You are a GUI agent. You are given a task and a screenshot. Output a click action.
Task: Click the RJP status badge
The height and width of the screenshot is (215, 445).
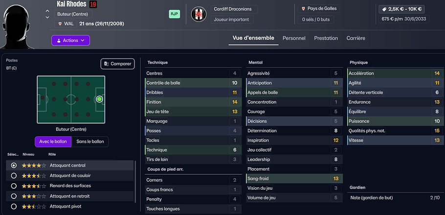point(175,14)
